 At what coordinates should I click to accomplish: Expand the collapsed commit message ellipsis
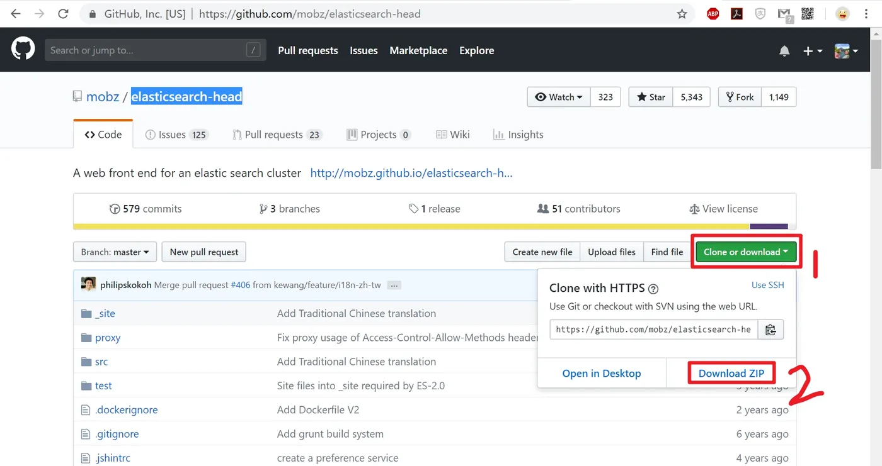(394, 286)
